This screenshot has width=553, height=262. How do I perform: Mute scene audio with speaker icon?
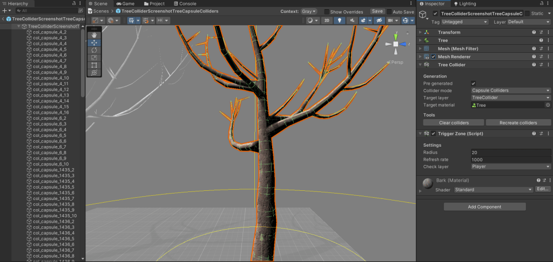(353, 20)
